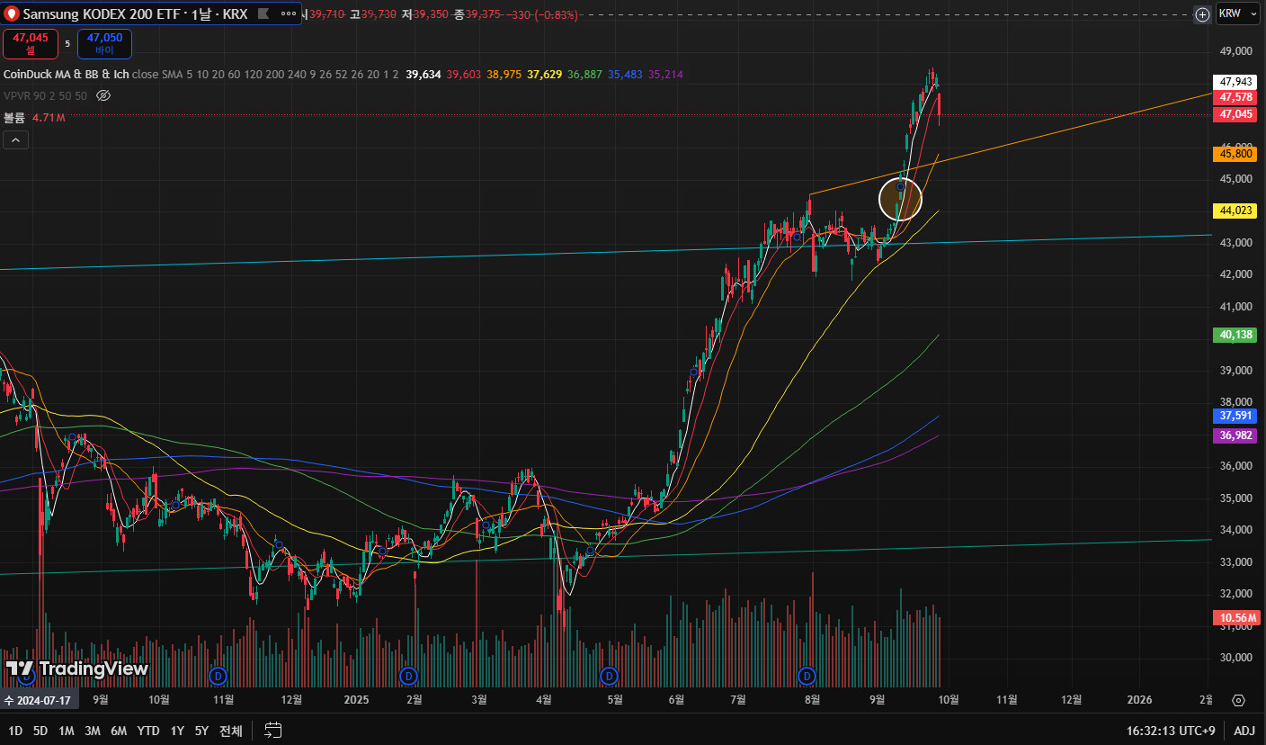
Task: Click the -330 (-0.83%) change value
Action: coord(541,15)
